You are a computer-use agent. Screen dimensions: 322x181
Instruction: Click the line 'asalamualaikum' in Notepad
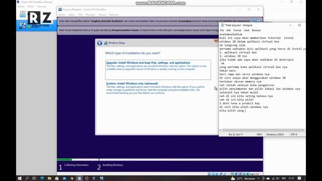click(x=230, y=34)
